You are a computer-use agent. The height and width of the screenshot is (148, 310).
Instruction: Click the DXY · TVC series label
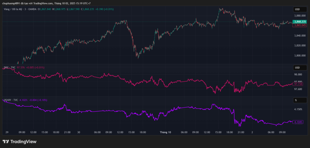9,67
